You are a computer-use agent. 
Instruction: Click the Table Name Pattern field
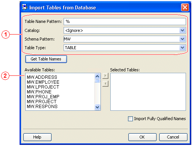pyautogui.click(x=125, y=21)
